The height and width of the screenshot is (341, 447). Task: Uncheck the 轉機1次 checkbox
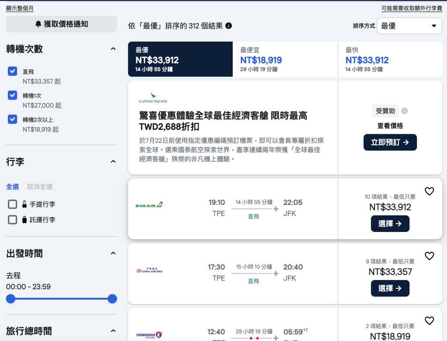13,95
